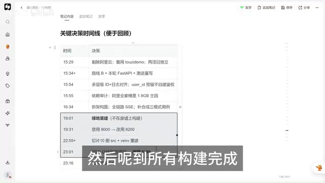Viewport: 325px width, 183px height.
Task: Click the app logo in the sidebar
Action: (x=8, y=7)
